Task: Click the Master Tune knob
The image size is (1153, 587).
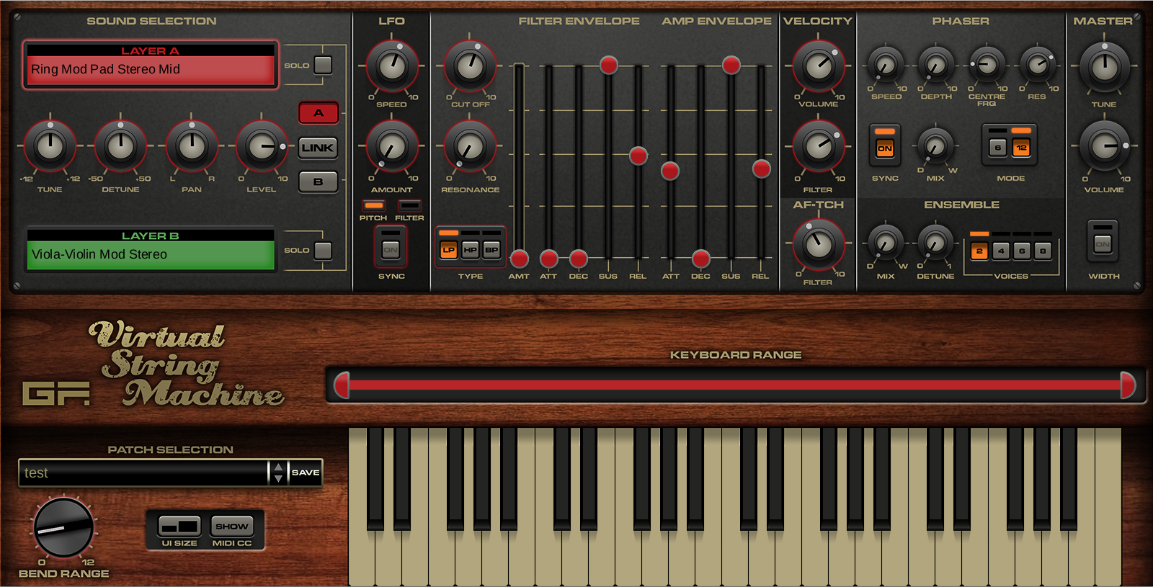Action: coord(1104,67)
